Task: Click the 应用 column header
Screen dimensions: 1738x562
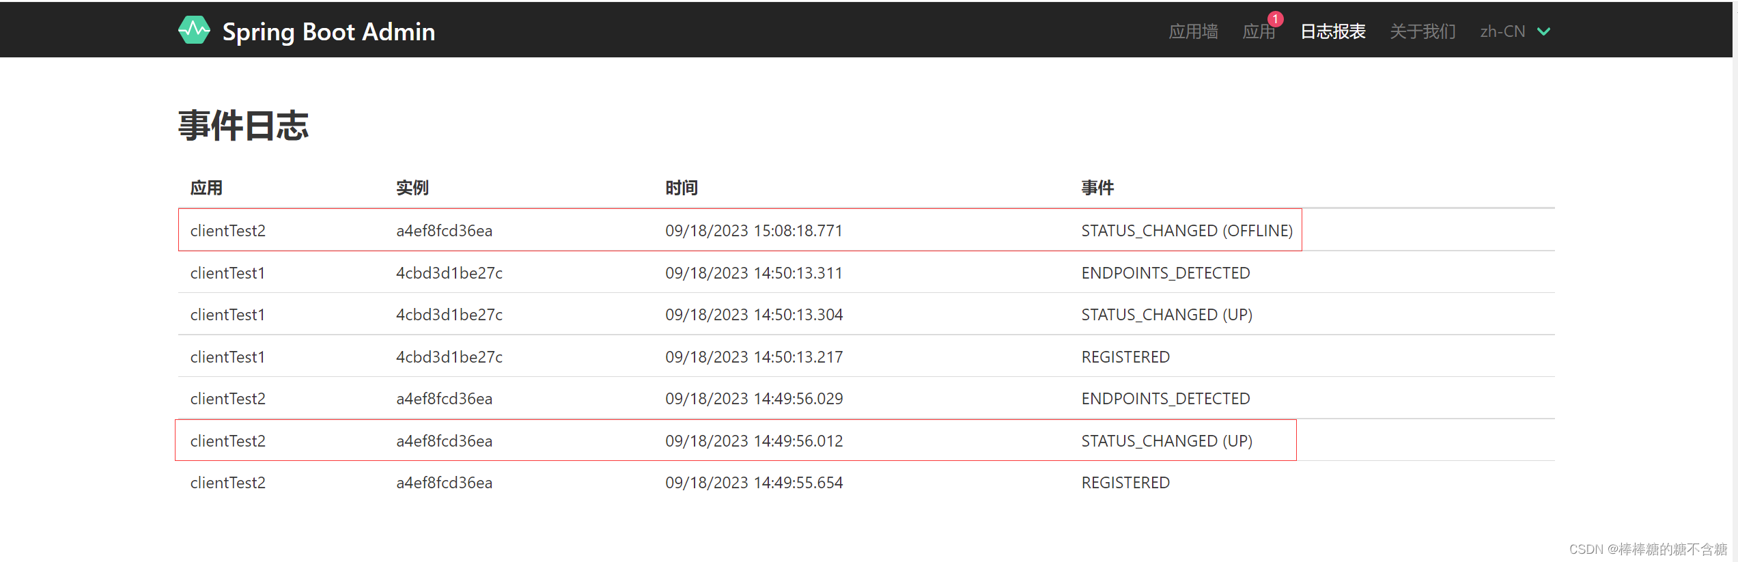Action: [x=206, y=188]
